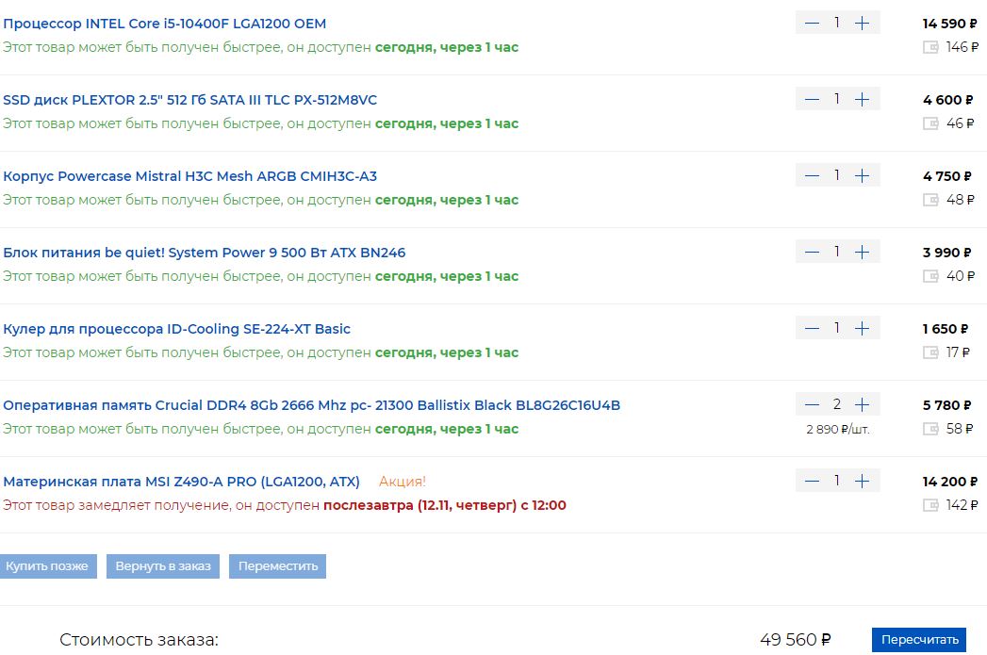Decrease quantity of ID-Cooling SE-224-XT cooler
The height and width of the screenshot is (655, 987).
pyautogui.click(x=812, y=329)
